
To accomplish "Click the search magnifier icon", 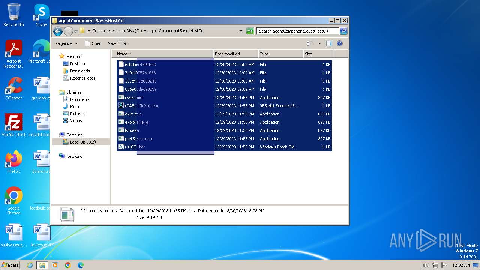I will [343, 31].
